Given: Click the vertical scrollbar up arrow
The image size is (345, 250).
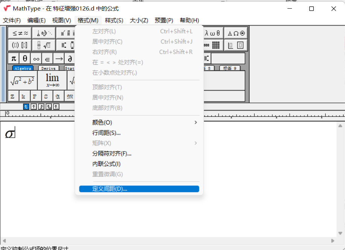Looking at the screenshot, I should (x=340, y=126).
